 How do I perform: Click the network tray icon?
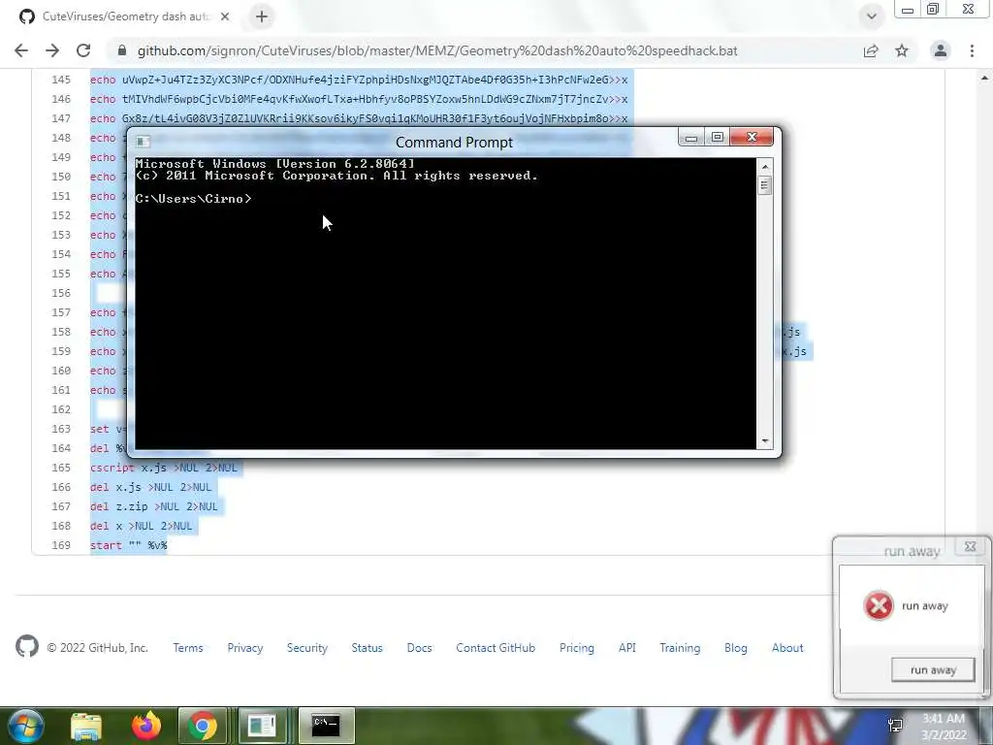895,726
